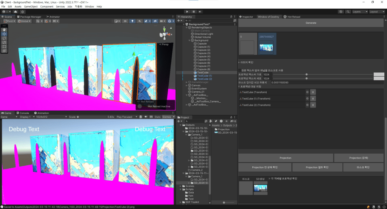Enable the alpha channel mask checkbox
Screen dimensions: 387x209
pos(239,71)
